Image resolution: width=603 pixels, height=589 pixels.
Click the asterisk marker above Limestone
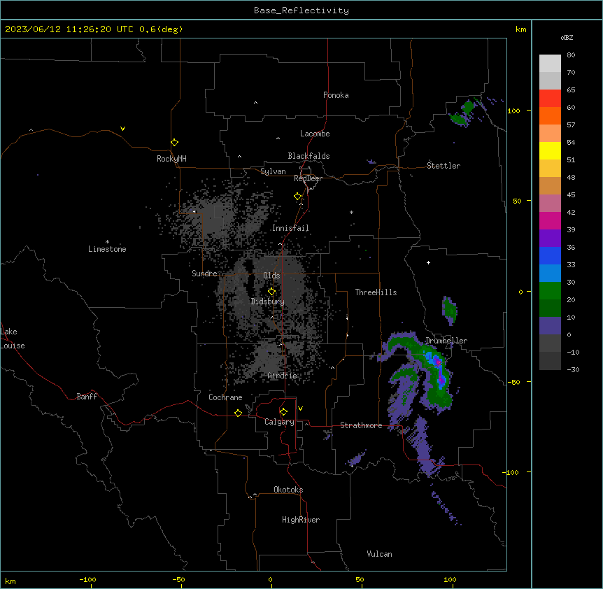[x=107, y=242]
